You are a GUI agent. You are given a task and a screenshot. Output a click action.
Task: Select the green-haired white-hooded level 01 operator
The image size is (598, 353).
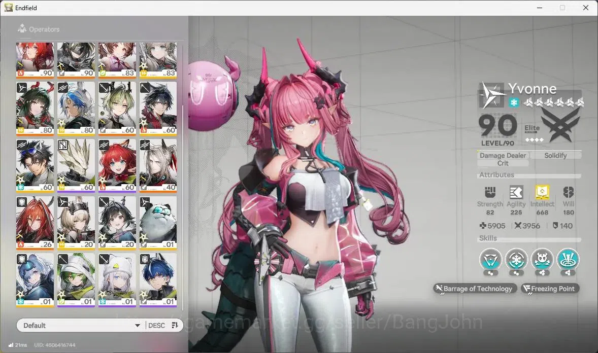[x=76, y=280]
